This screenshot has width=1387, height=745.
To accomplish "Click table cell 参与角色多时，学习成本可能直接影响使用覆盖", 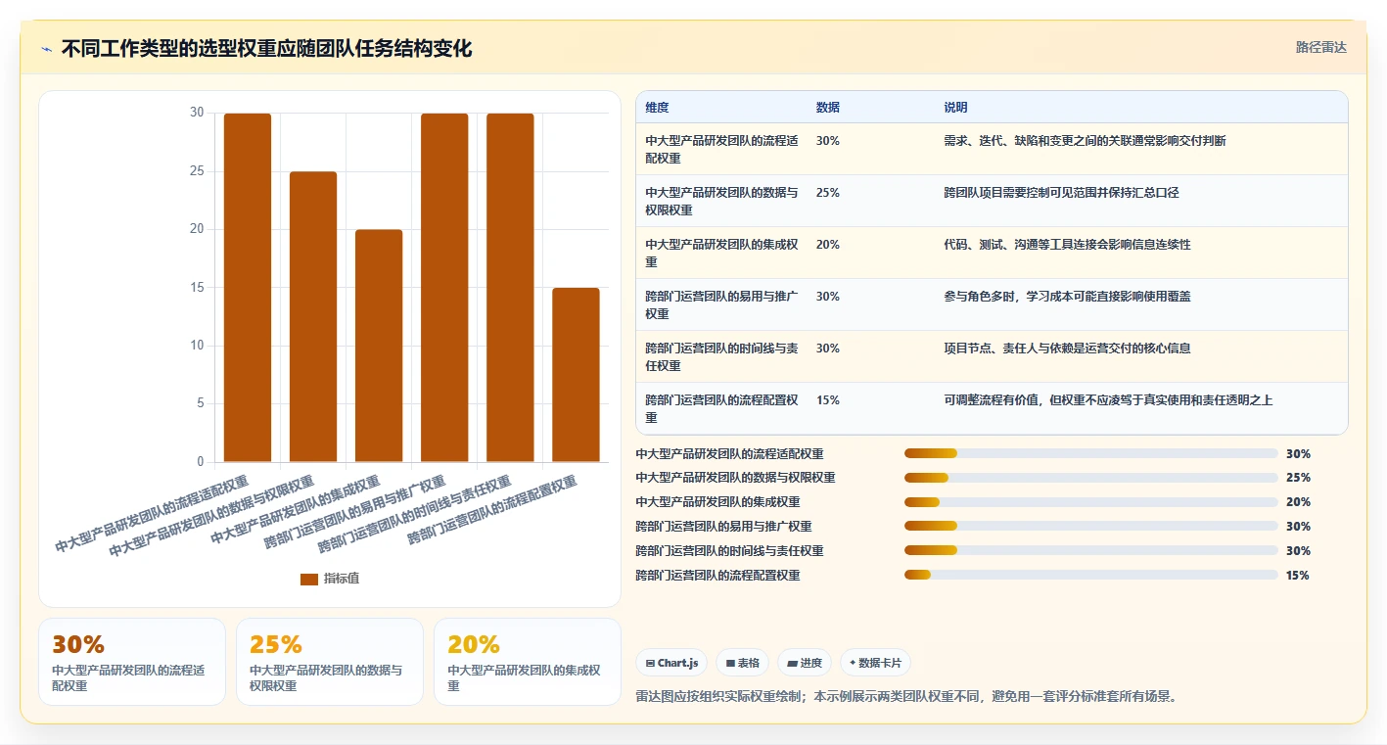I will pyautogui.click(x=1067, y=297).
